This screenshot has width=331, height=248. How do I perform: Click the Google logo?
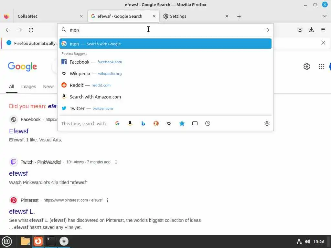pyautogui.click(x=22, y=67)
